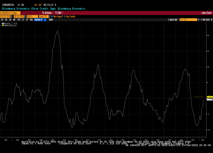Viewport: 213px width, 153px height.
Task: Open the Local CCY currency dropdown
Action: pyautogui.click(x=44, y=16)
